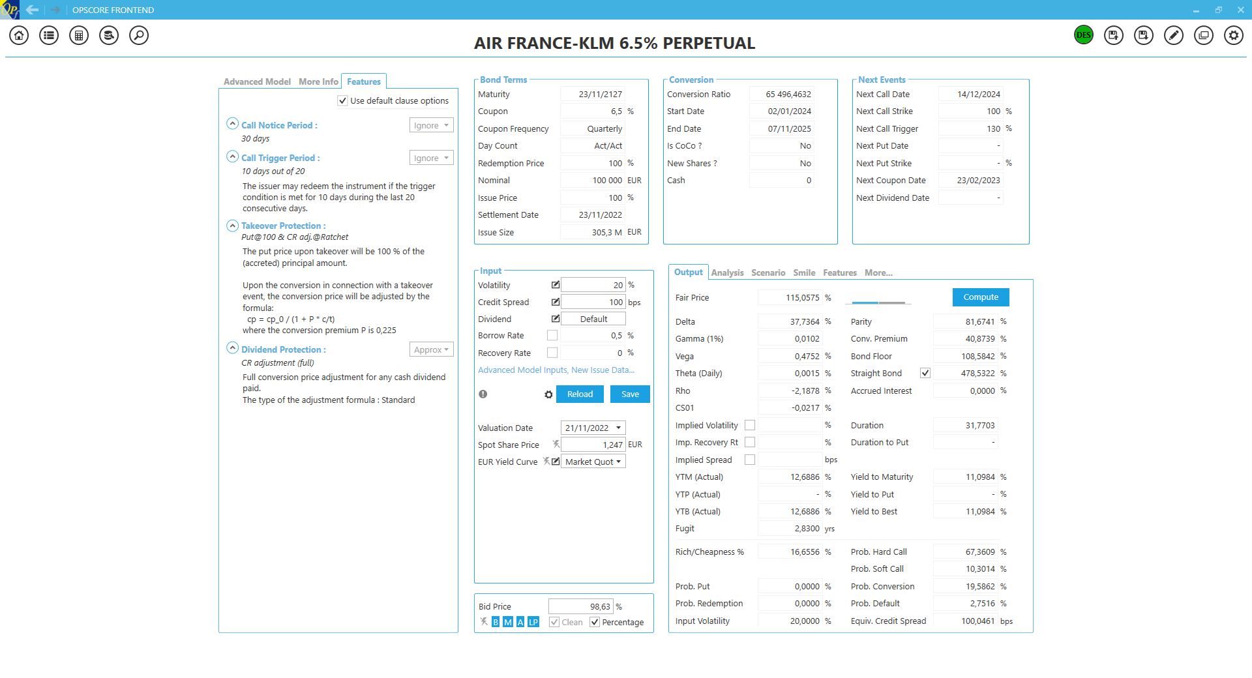This screenshot has width=1252, height=678.
Task: Click the lightning icon under Bid Price
Action: [484, 621]
